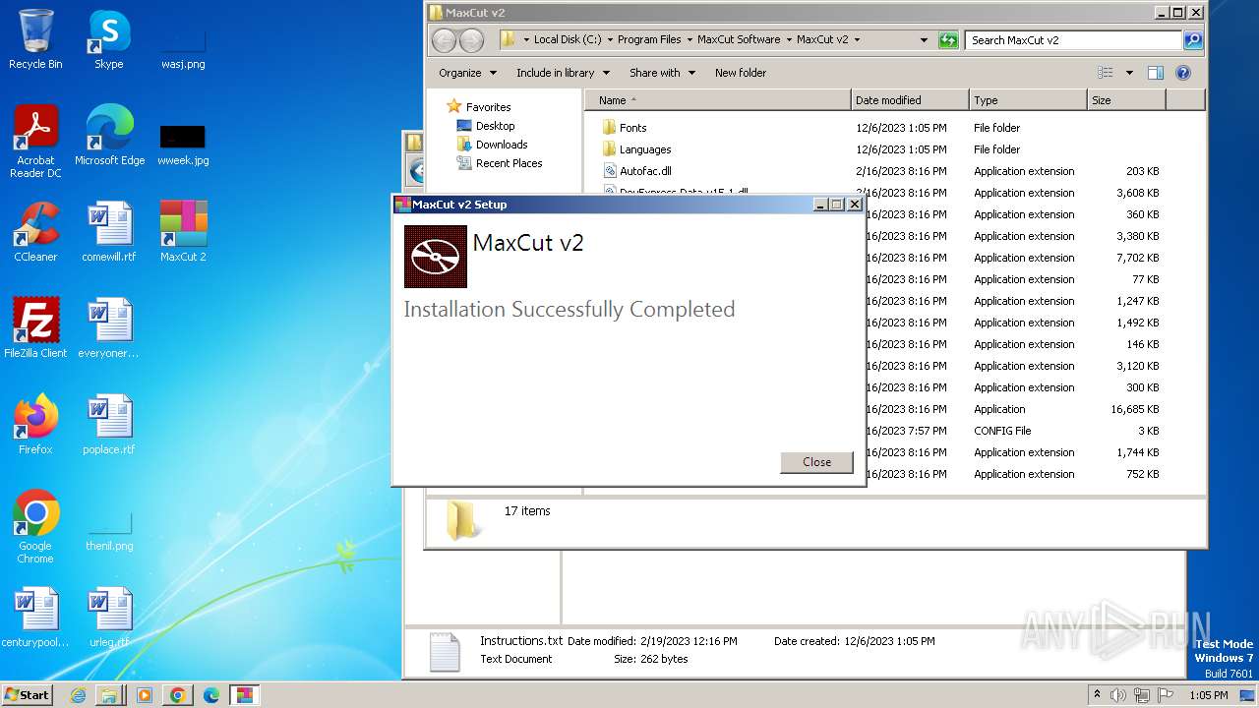Screen dimensions: 1259x708
Task: Launch Firefox desktop shortcut
Action: [35, 425]
